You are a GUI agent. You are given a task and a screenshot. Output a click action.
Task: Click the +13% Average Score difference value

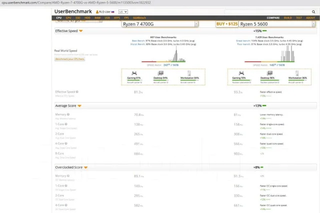click(257, 106)
